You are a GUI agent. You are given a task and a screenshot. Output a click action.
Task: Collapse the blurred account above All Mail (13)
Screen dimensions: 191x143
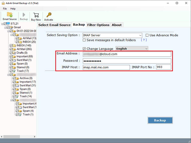tap(11, 35)
